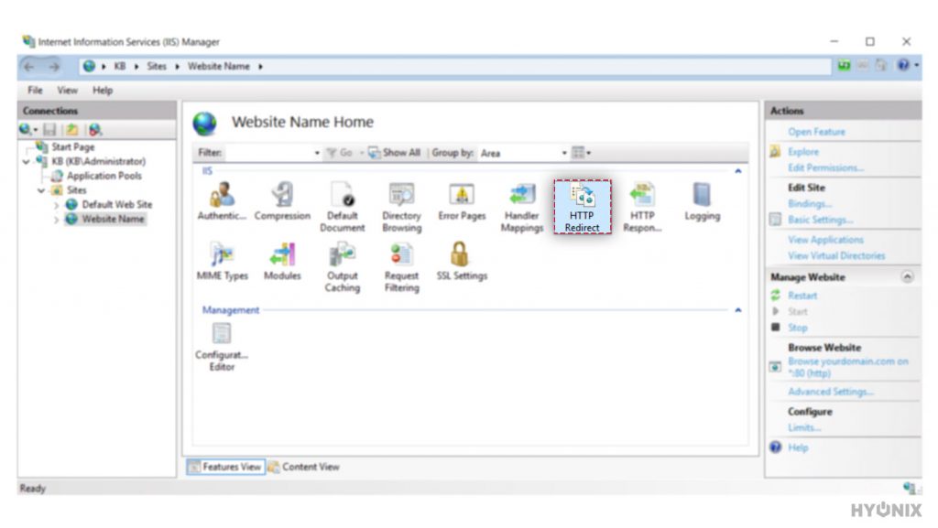The width and height of the screenshot is (938, 528).
Task: Open the SSL Settings feature
Action: (x=462, y=265)
